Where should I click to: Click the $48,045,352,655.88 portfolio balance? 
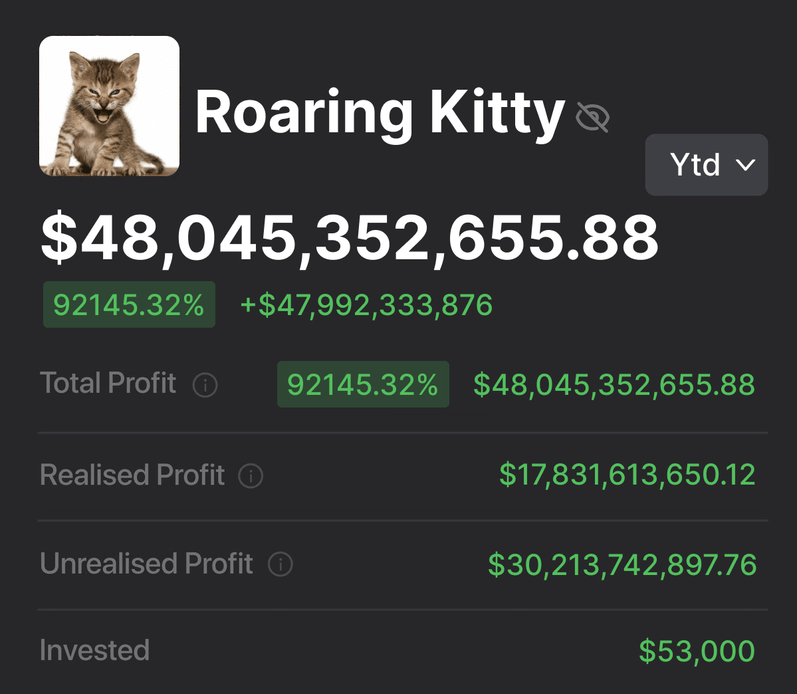pyautogui.click(x=350, y=238)
